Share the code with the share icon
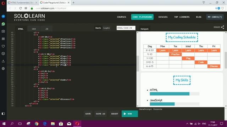 222,27
